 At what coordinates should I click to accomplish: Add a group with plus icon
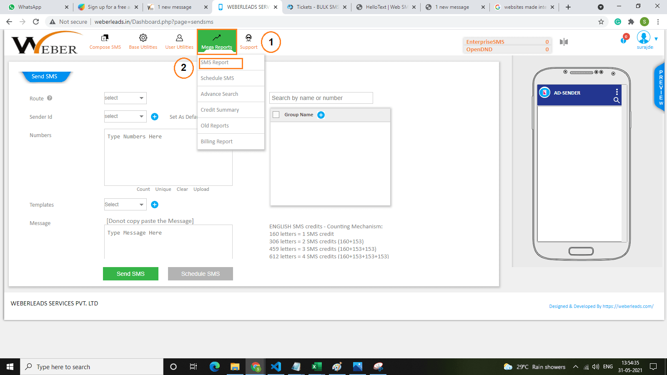[x=321, y=115]
